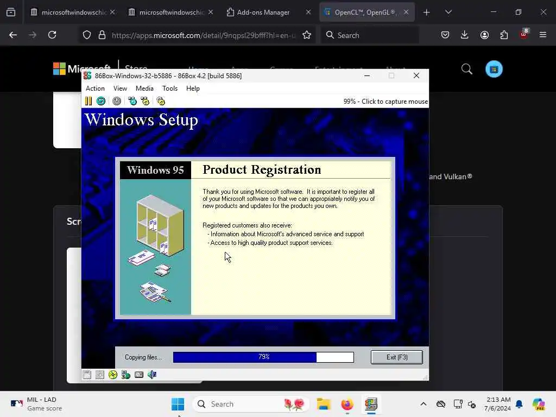556x417 pixels.
Task: Select the OpenCL, OpenGL browser tab
Action: pos(367,12)
